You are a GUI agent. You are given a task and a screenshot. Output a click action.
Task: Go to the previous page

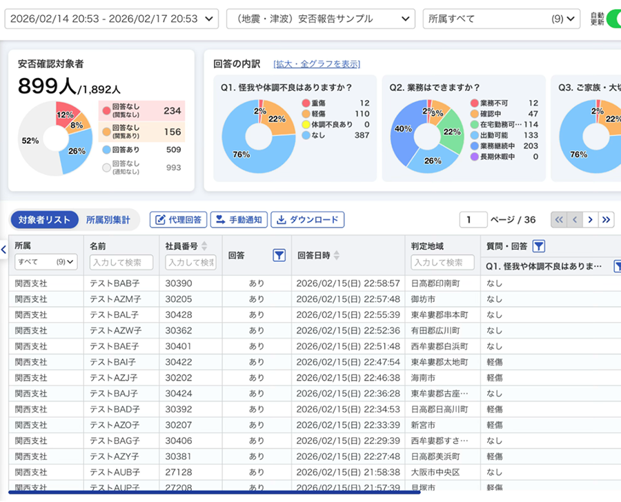point(575,220)
